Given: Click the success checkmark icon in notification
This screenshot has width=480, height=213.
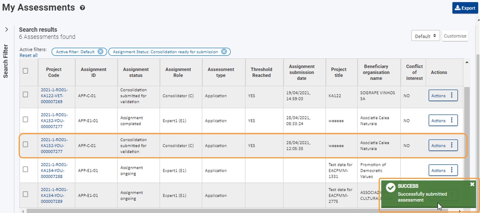Looking at the screenshot, I should click(391, 188).
